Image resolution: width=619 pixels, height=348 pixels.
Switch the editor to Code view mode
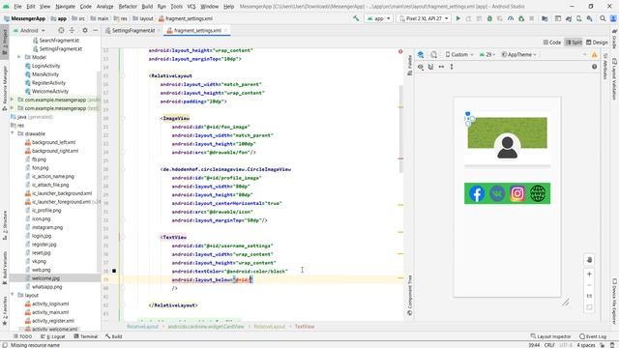click(552, 43)
